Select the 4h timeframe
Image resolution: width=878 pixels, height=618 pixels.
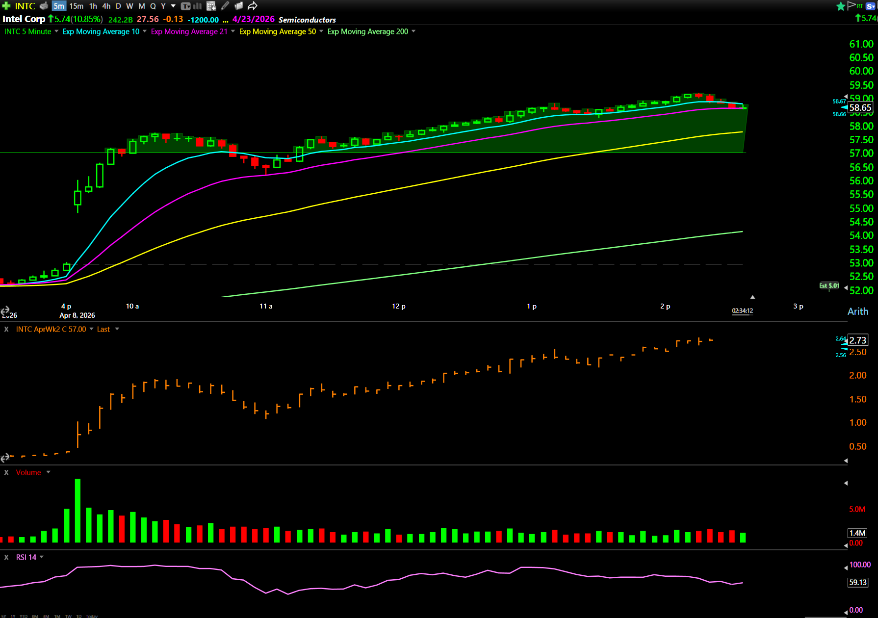click(x=106, y=6)
